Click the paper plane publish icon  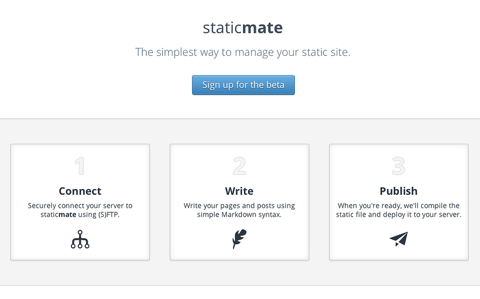(x=398, y=238)
